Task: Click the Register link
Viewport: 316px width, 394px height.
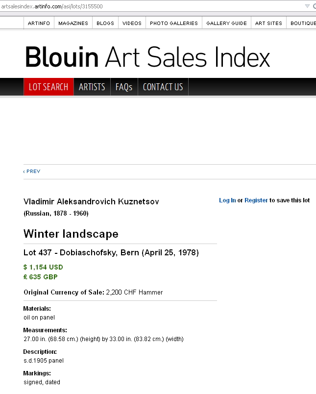Action: [x=256, y=200]
